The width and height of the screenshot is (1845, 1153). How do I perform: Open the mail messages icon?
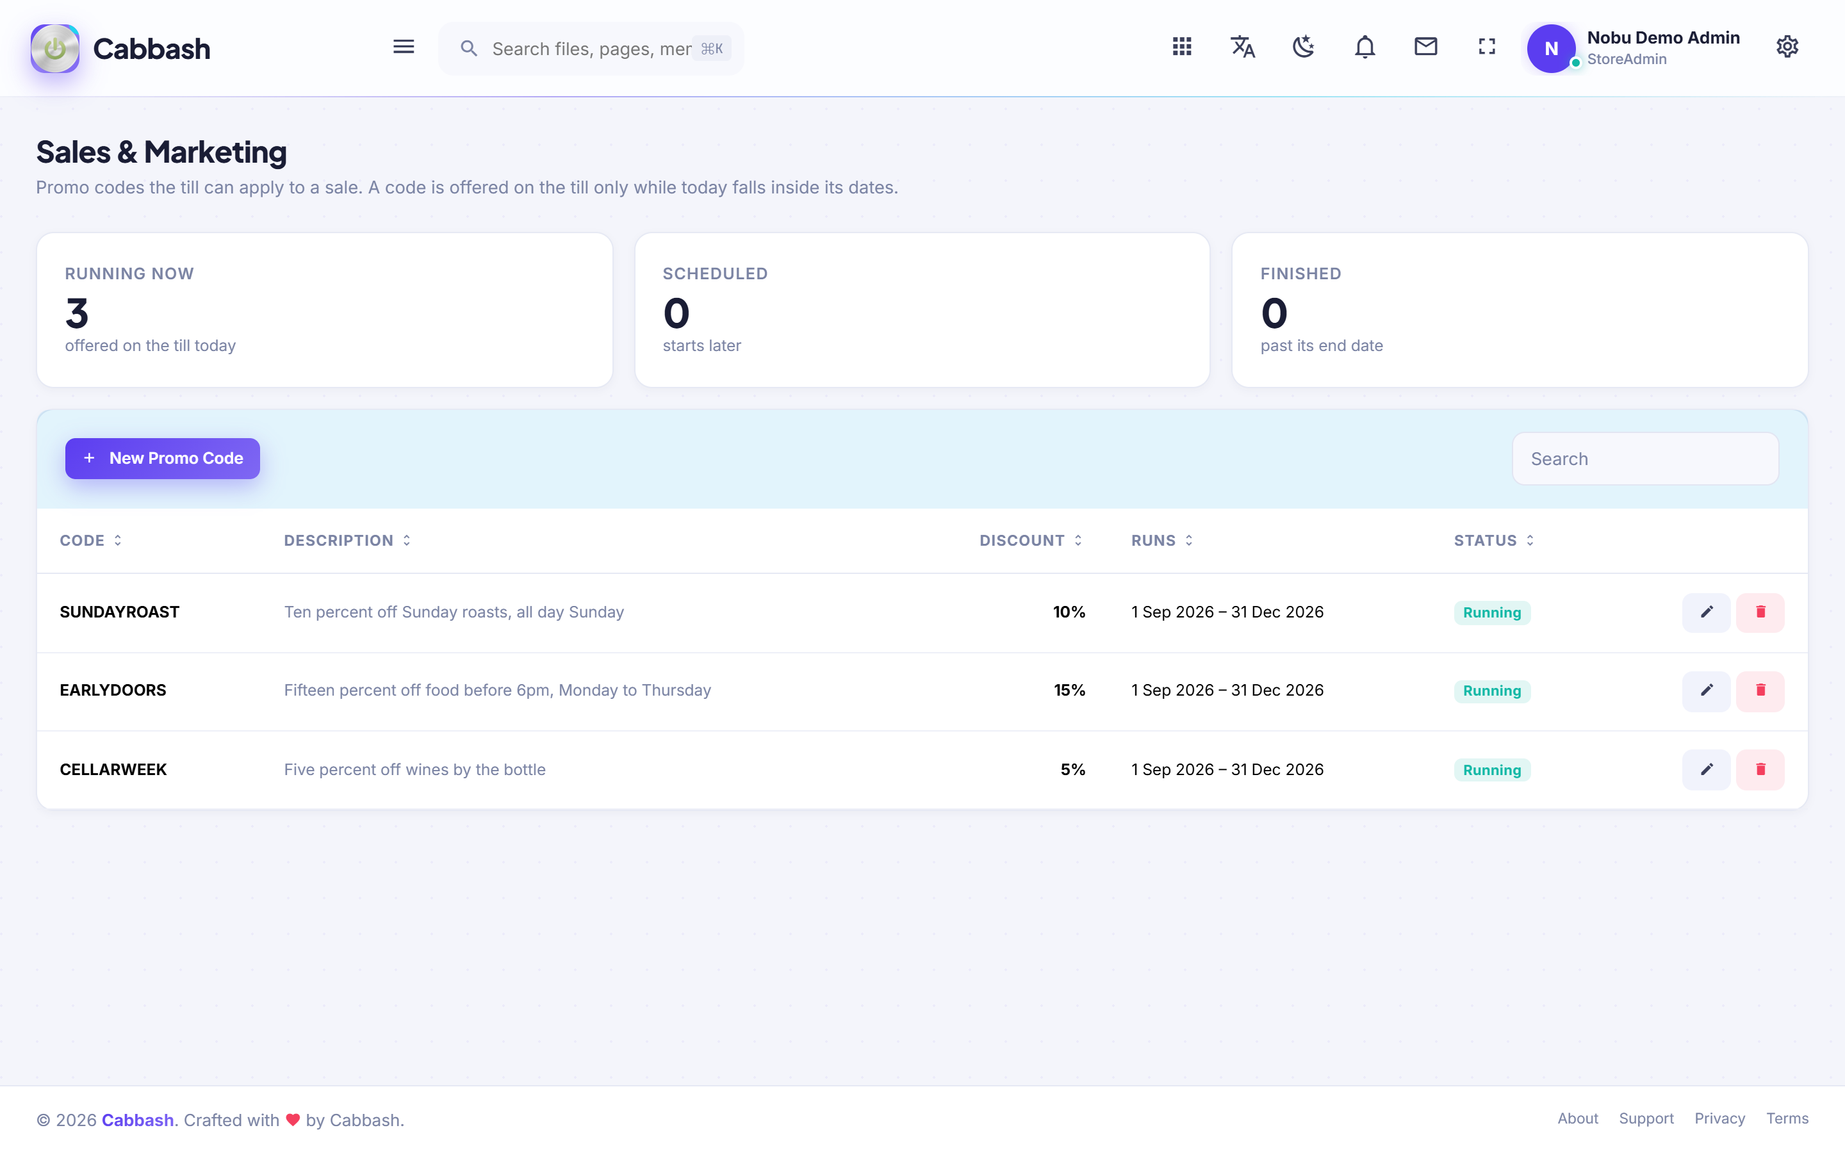[x=1425, y=47]
